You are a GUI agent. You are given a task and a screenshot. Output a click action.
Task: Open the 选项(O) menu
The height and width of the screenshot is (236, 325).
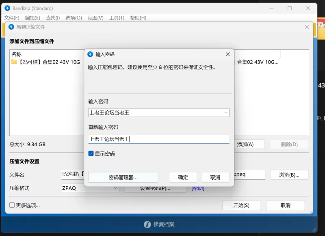[x=74, y=18]
